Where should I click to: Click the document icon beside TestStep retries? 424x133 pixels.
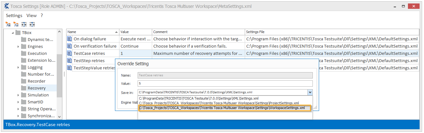click(x=70, y=61)
